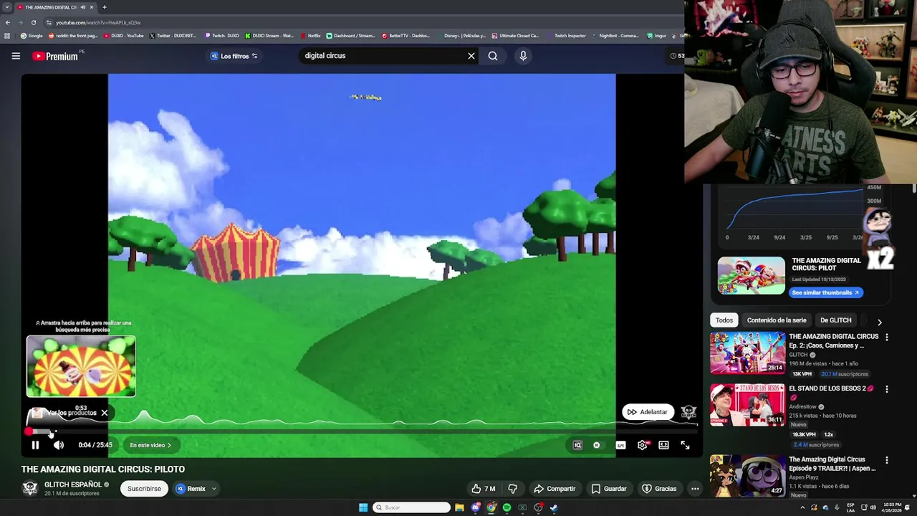The width and height of the screenshot is (917, 516).
Task: Open the Digital Circus Ep. 2 thumbnail
Action: coord(747,353)
